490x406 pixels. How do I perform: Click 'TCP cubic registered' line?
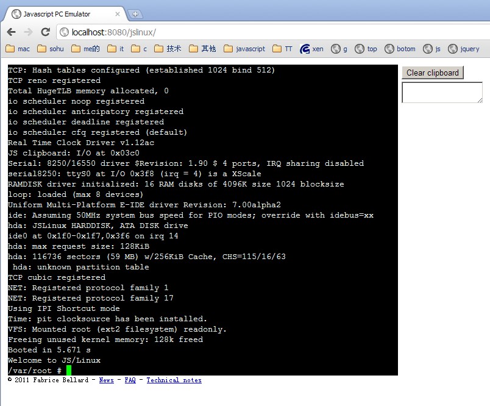57,277
